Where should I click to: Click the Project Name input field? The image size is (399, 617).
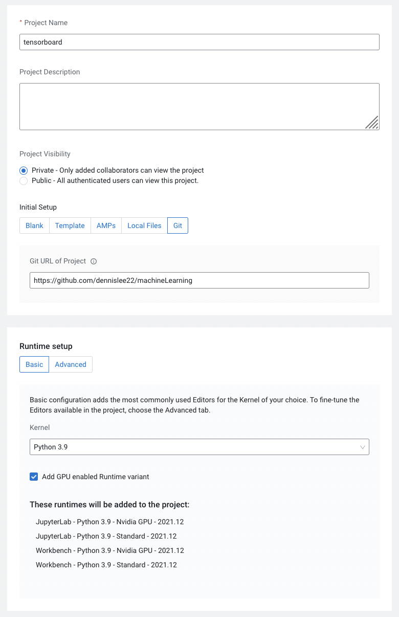pyautogui.click(x=199, y=42)
